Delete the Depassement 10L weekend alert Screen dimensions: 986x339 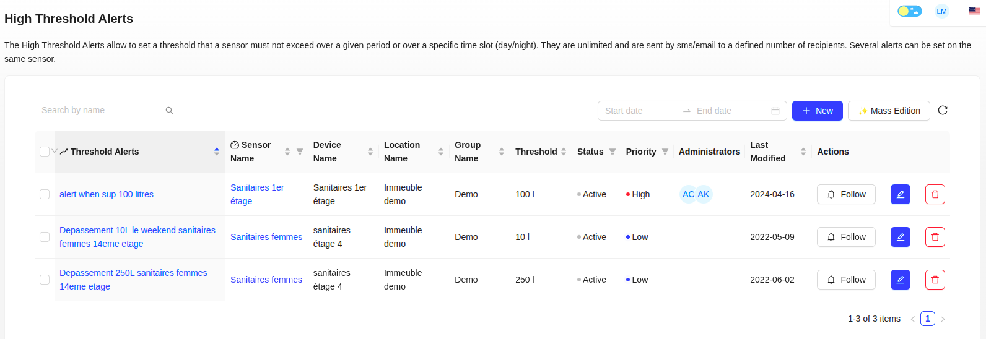coord(935,237)
